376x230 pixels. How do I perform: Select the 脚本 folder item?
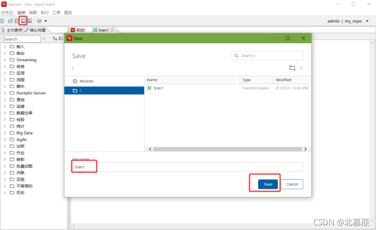pos(20,86)
